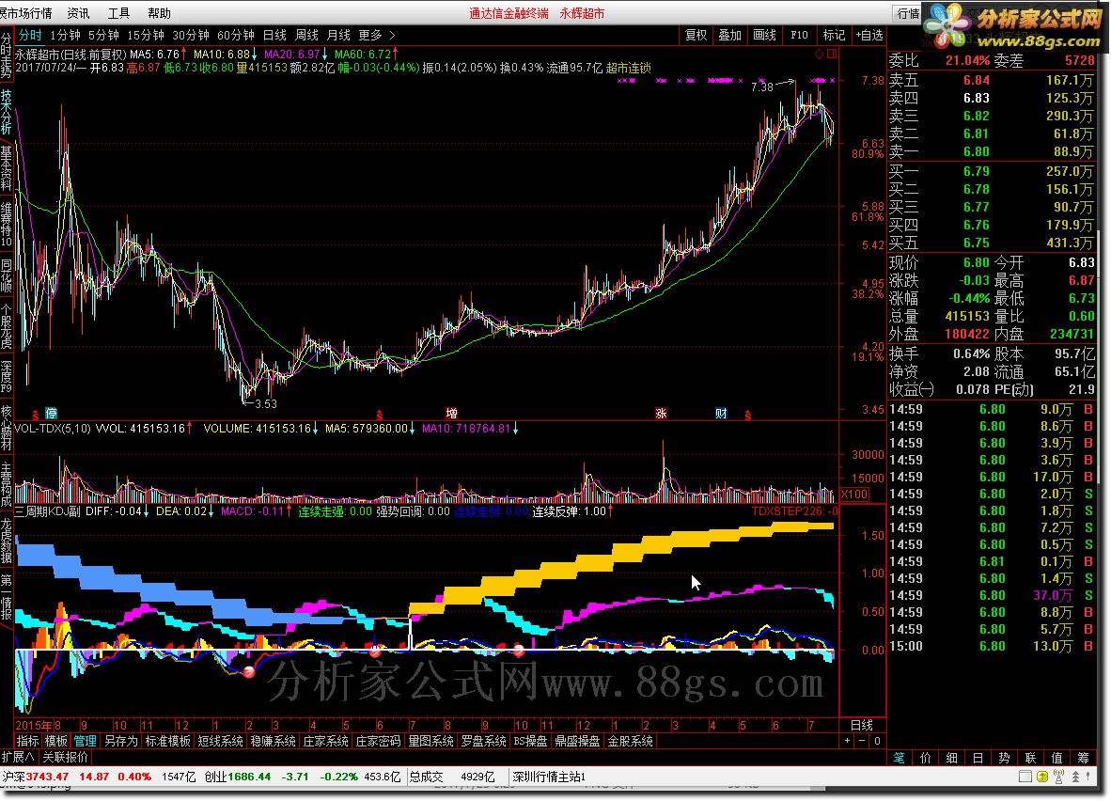Select the 日线 daily tab in the period bar
1111x801 pixels.
pos(274,35)
